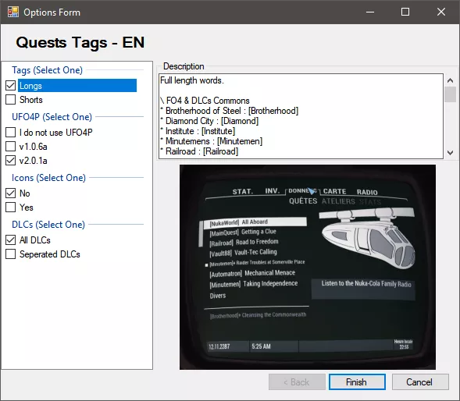Click the 'Full length words.' description line

tap(192, 80)
